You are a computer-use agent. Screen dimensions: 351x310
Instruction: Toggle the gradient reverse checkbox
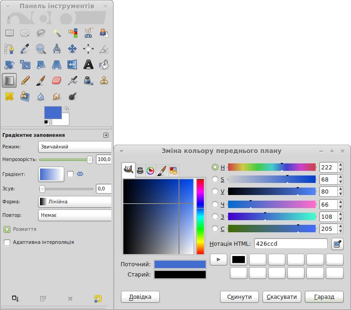coord(70,174)
